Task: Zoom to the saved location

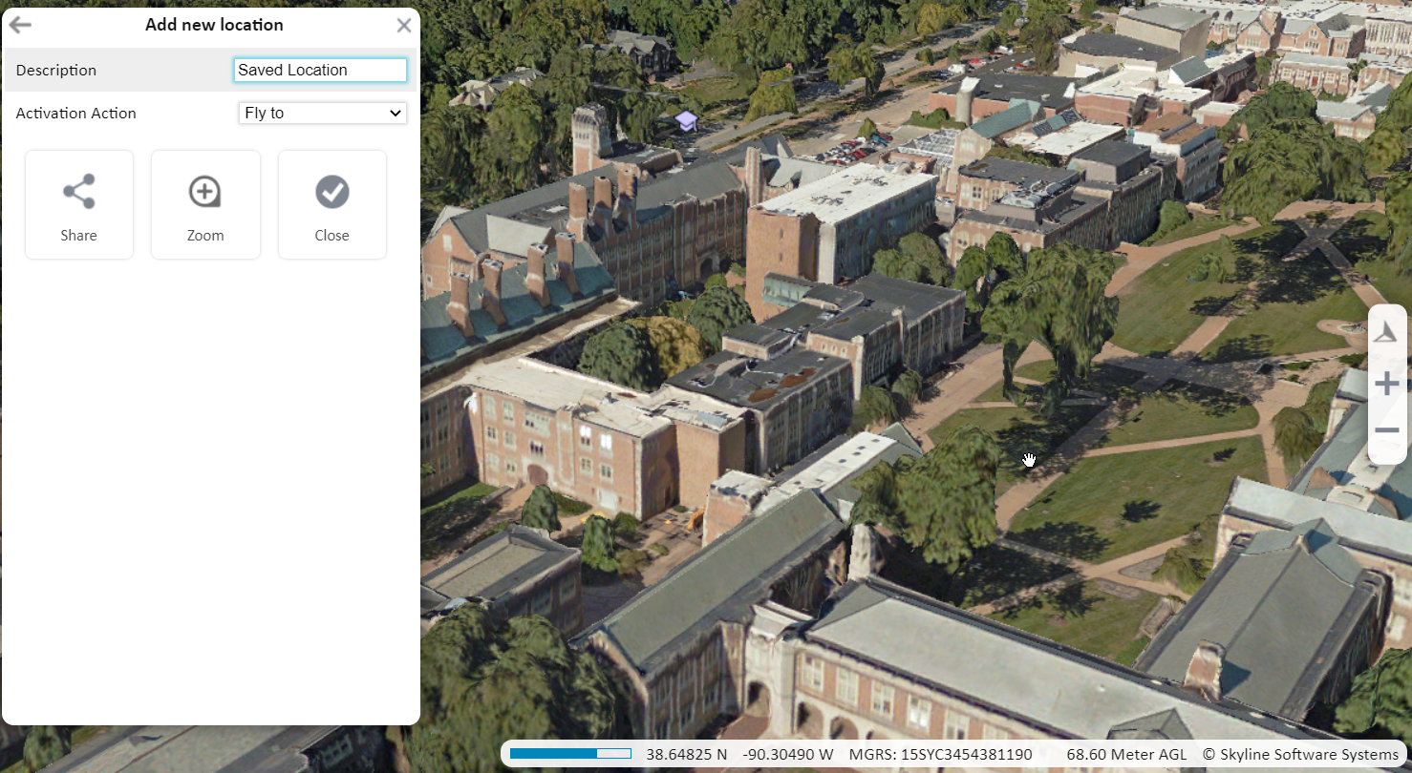Action: click(205, 204)
